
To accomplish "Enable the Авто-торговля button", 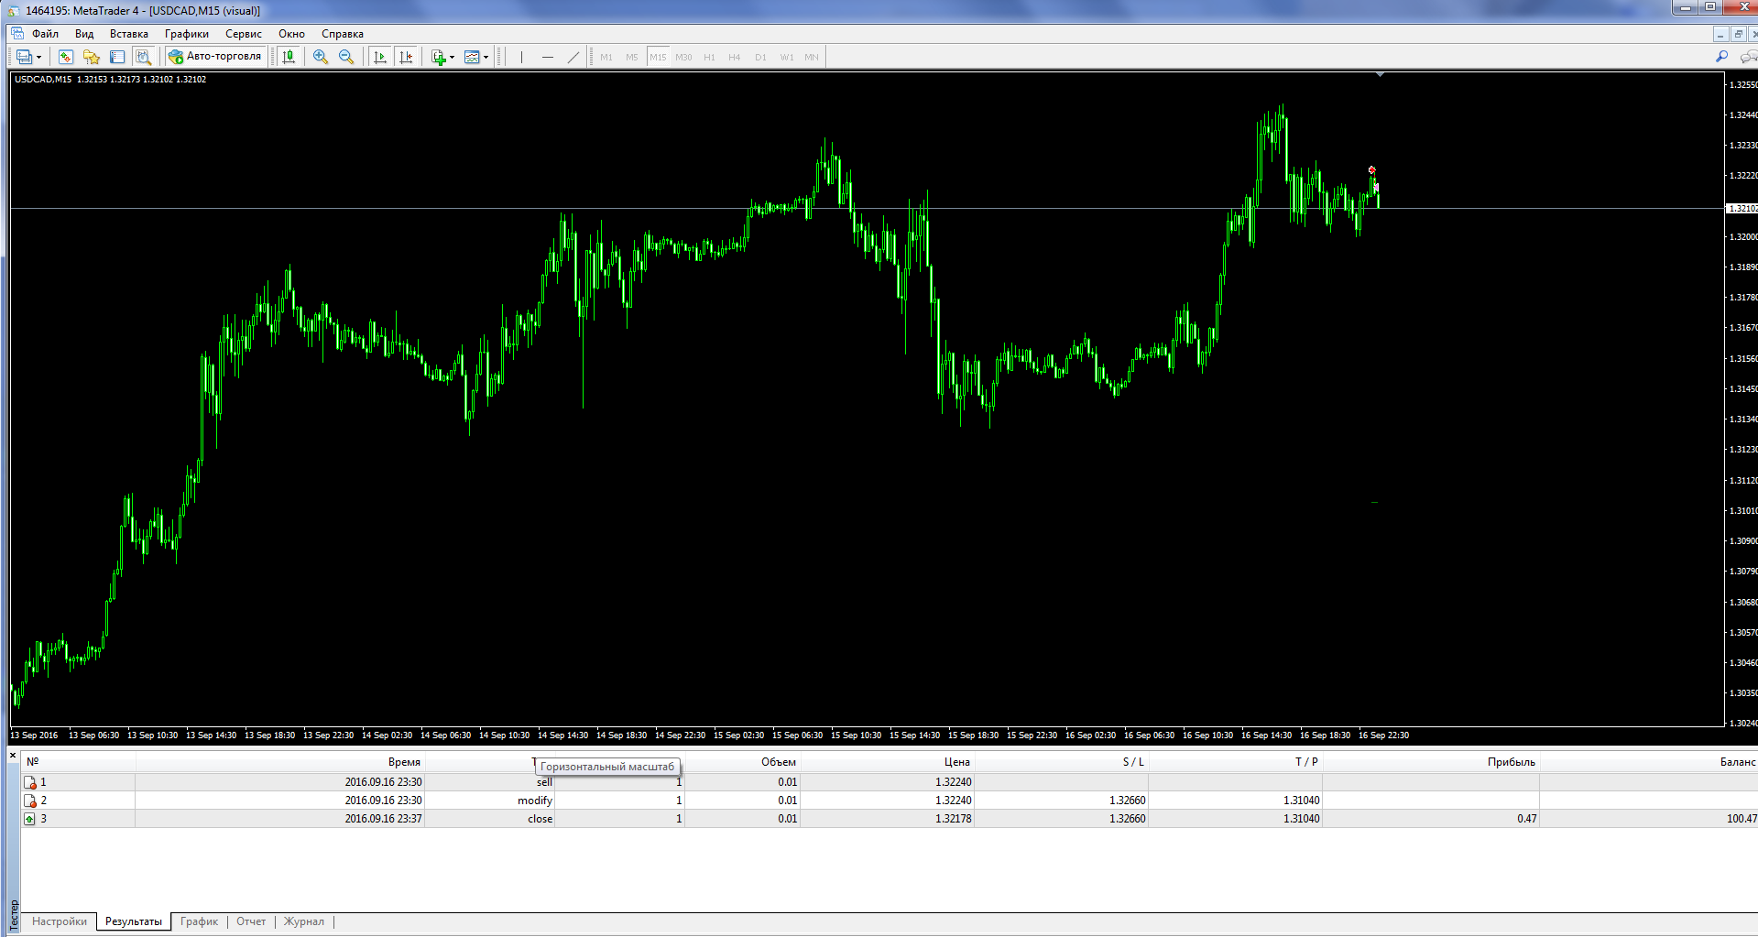I will coord(216,57).
